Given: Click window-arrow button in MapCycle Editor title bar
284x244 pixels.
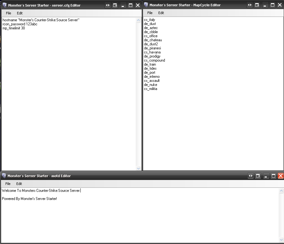Looking at the screenshot, I should coord(257,5).
